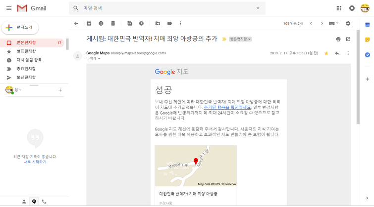Start new chat with plus icon
Screen dimensions: 374x207
pyautogui.click(x=60, y=90)
